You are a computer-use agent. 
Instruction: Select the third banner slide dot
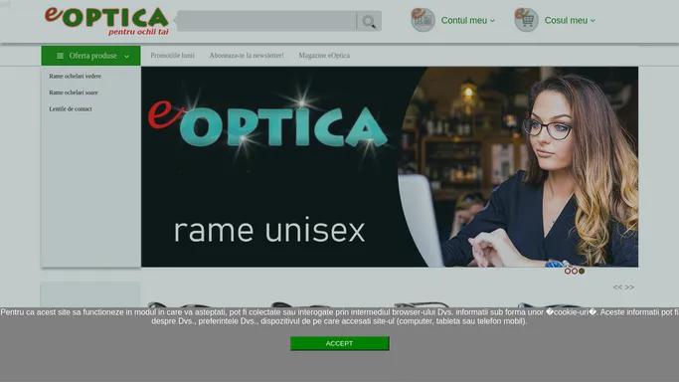point(582,272)
